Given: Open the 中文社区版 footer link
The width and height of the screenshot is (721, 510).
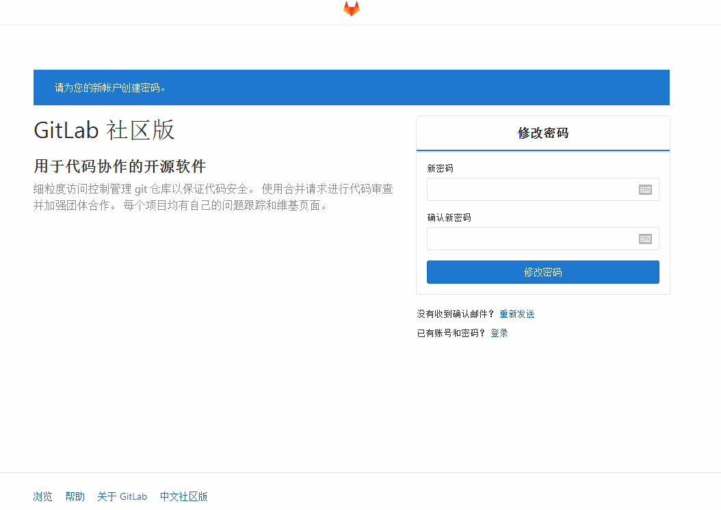Looking at the screenshot, I should (184, 496).
